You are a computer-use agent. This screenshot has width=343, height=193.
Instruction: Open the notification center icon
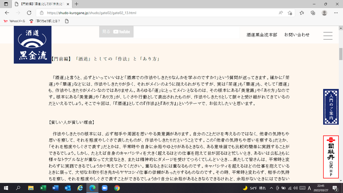pos(335,188)
